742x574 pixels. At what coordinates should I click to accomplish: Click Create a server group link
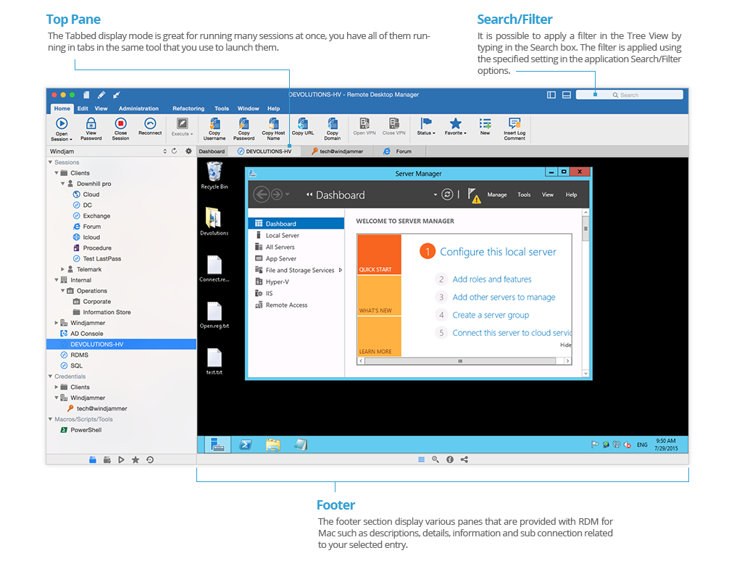click(x=491, y=315)
